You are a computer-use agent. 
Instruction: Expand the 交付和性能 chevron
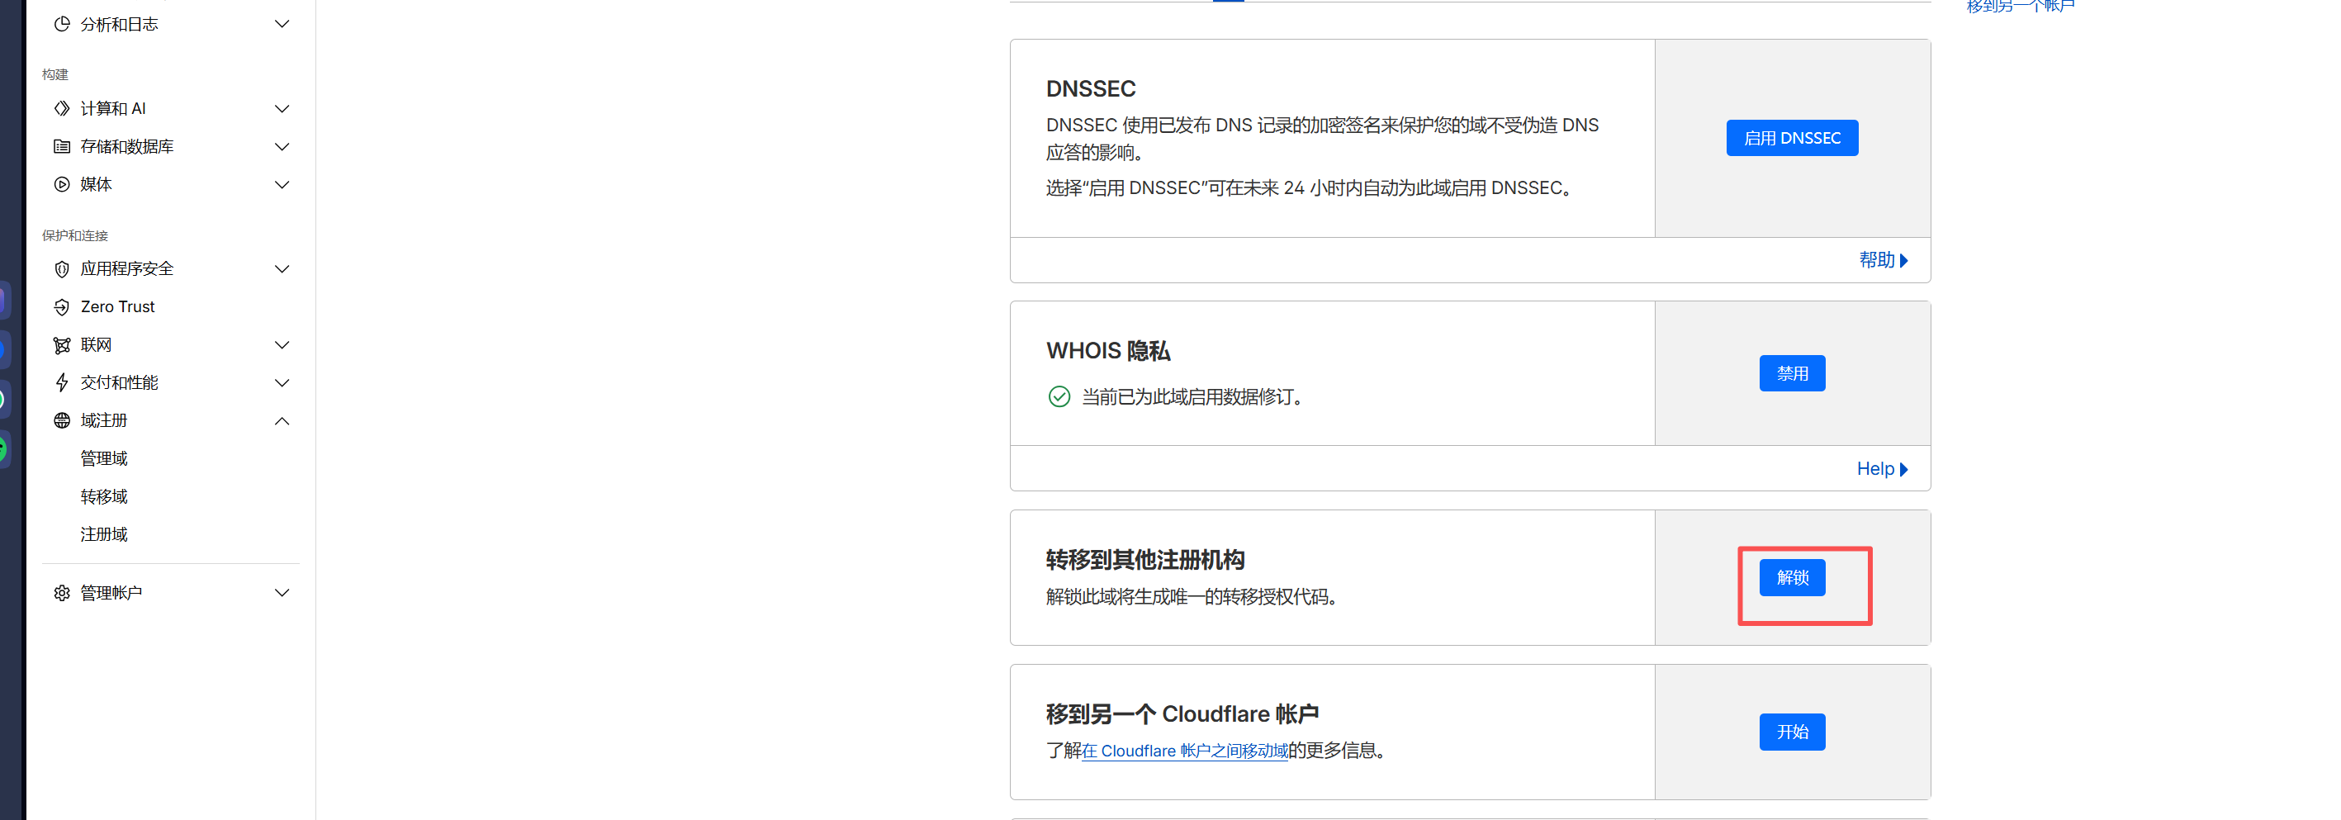click(282, 382)
